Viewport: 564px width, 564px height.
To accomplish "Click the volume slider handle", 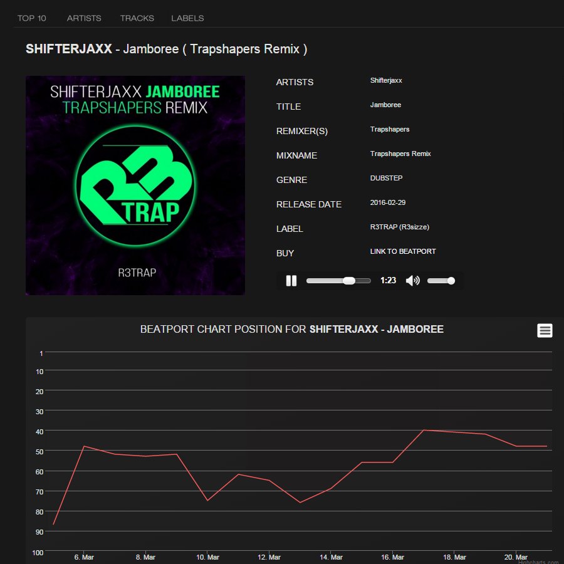I will 451,281.
